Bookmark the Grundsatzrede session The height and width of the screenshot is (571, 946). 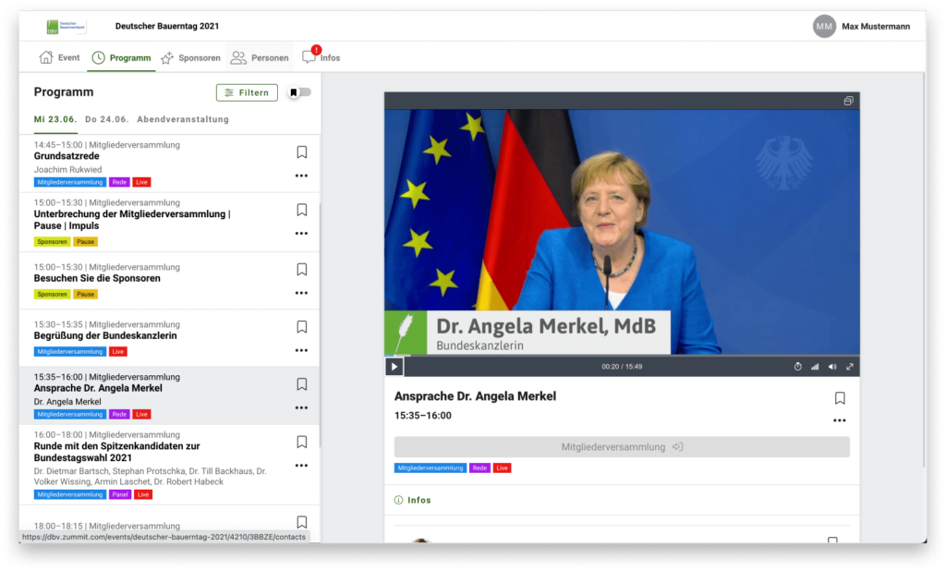coord(301,152)
